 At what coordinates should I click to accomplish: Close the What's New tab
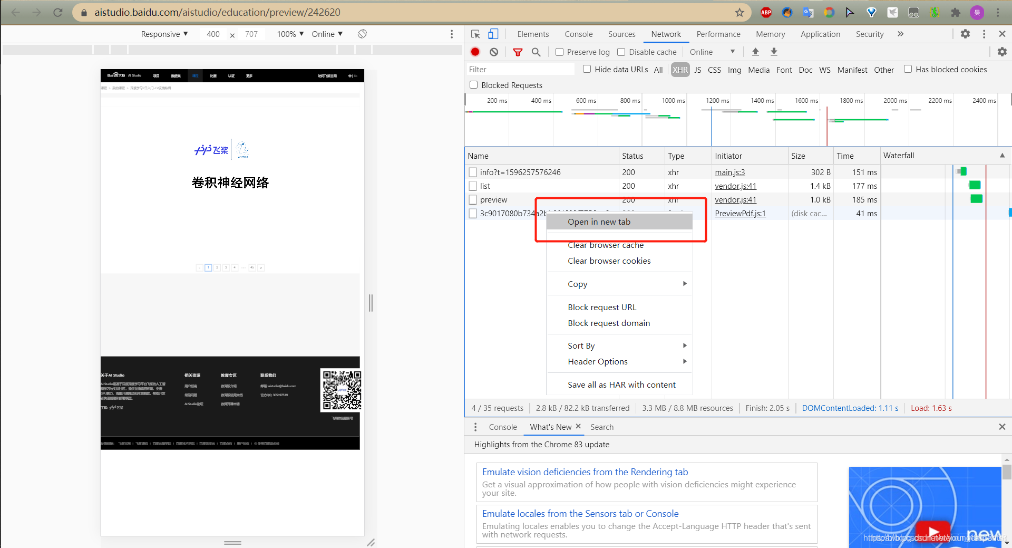coord(578,426)
